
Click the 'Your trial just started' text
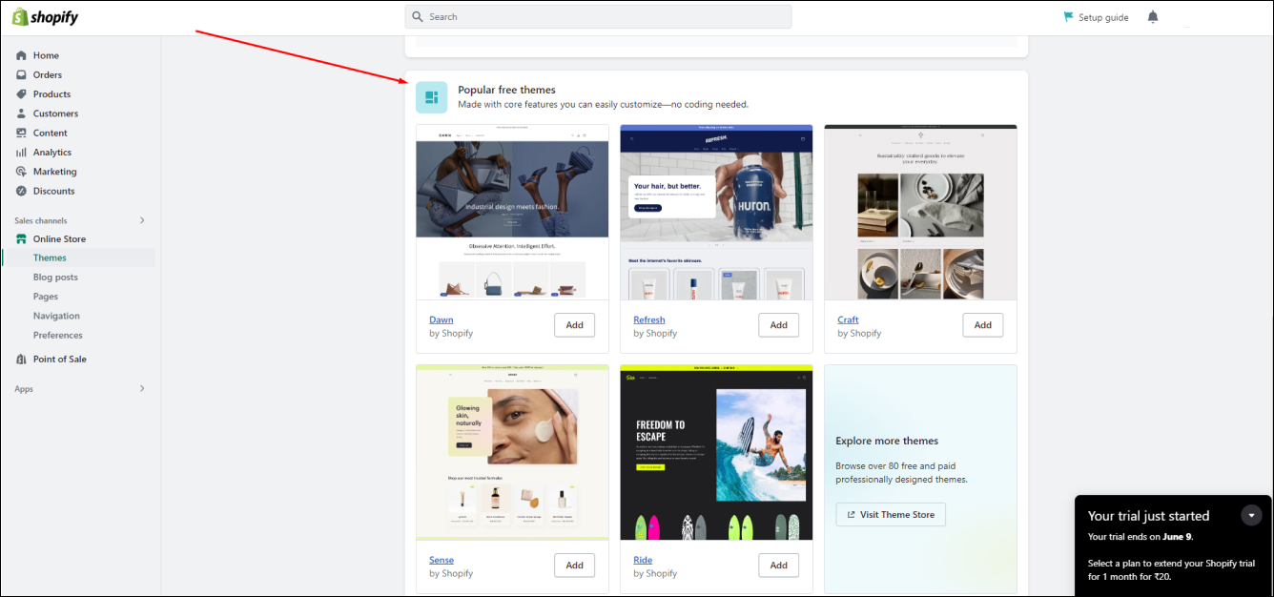(x=1148, y=516)
